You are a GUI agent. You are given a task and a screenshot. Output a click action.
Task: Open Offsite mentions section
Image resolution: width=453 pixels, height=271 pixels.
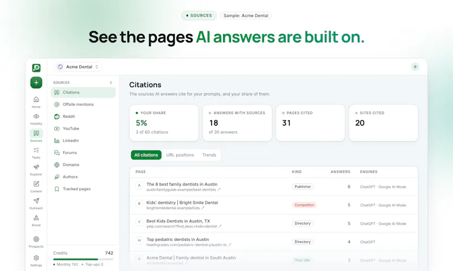[83, 105]
